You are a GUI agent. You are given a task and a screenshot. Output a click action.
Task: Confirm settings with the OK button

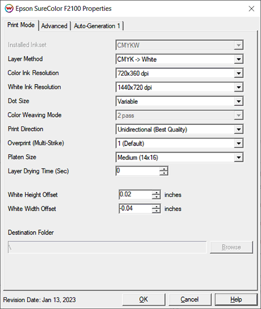144,299
